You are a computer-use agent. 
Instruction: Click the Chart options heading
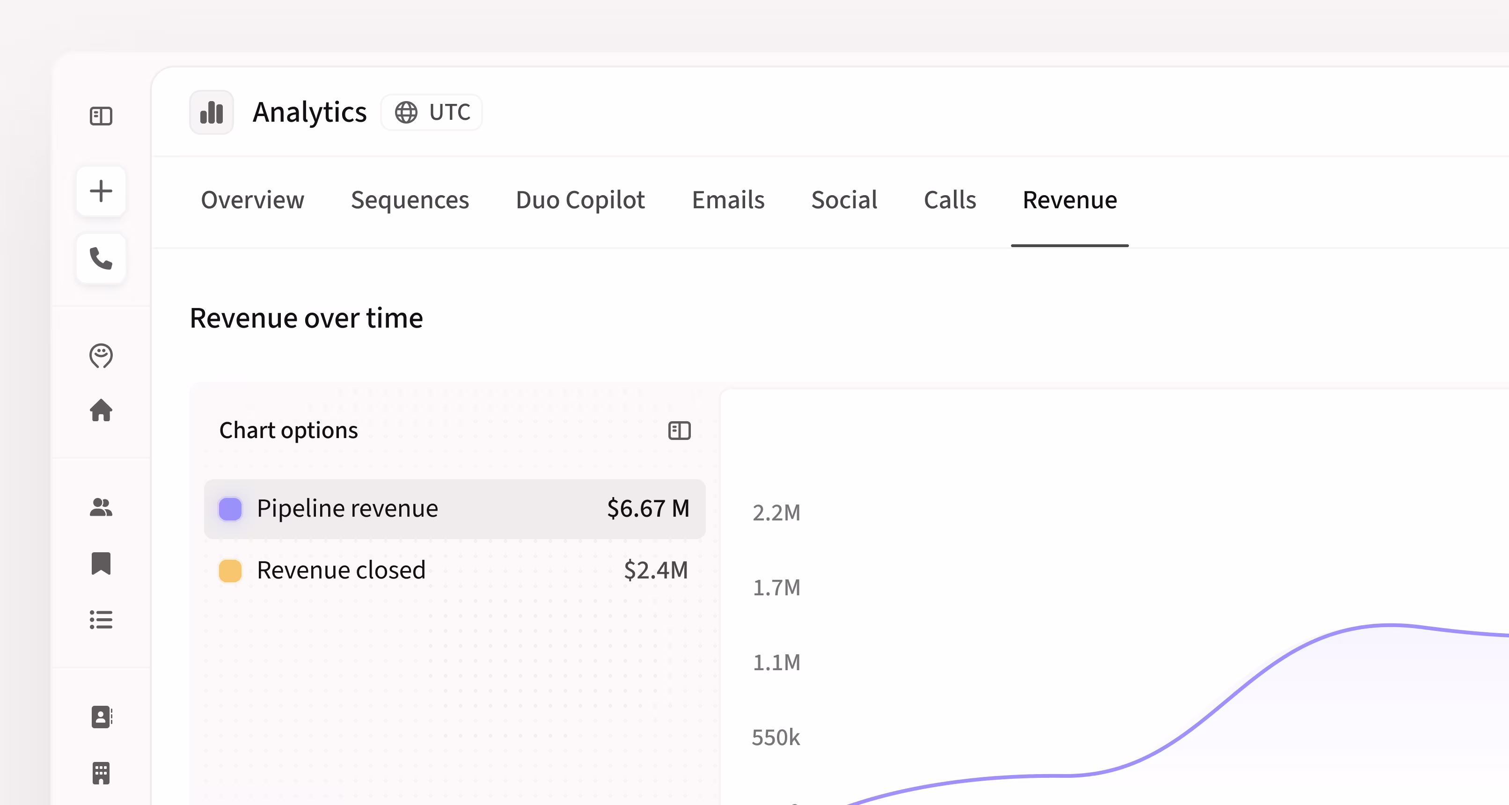(x=288, y=431)
